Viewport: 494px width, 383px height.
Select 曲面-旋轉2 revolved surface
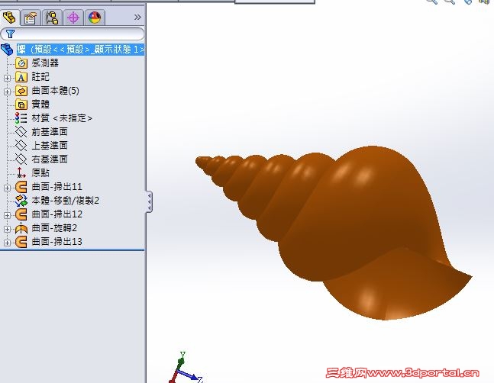click(x=54, y=228)
